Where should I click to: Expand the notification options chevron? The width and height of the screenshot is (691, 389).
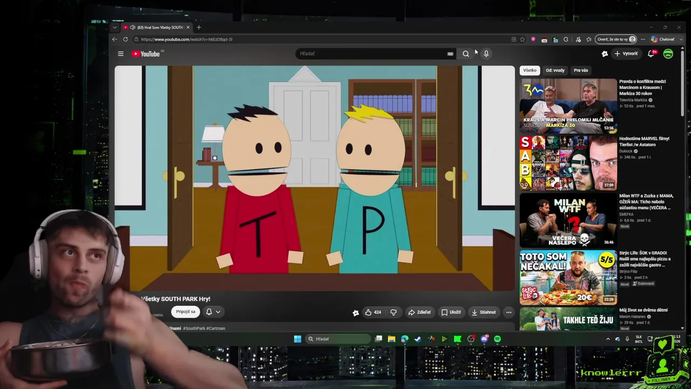point(218,312)
